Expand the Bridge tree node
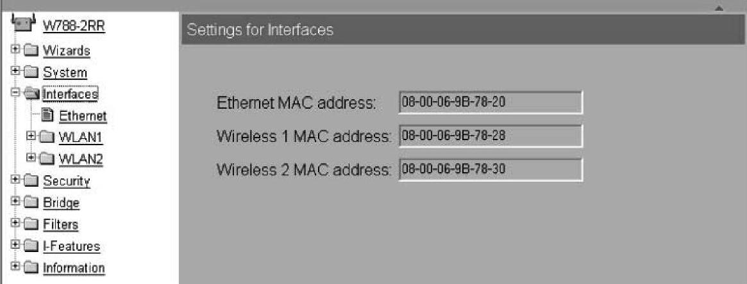Screen dimensions: 747x284 15,202
